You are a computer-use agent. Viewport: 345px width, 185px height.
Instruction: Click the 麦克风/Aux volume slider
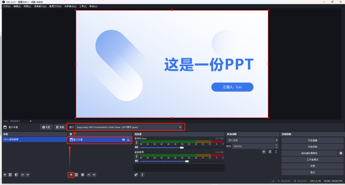[182, 147]
